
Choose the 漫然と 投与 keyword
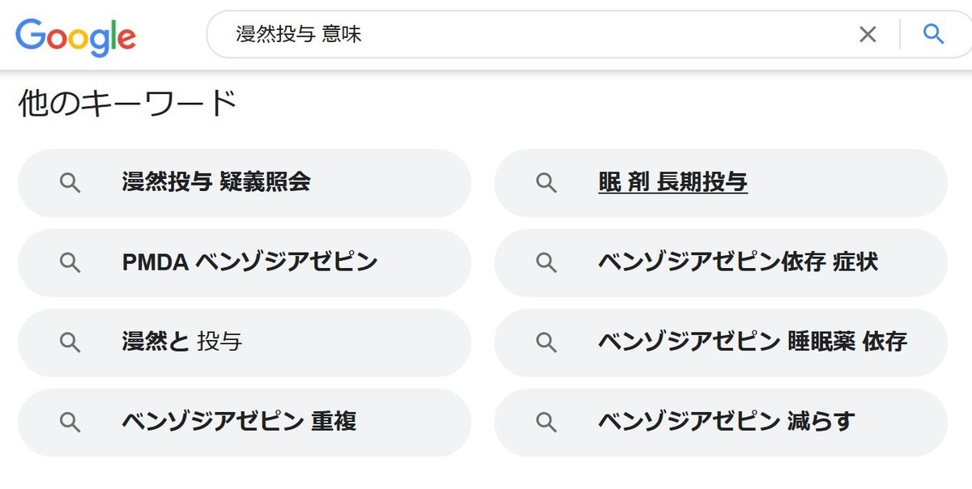tap(244, 342)
